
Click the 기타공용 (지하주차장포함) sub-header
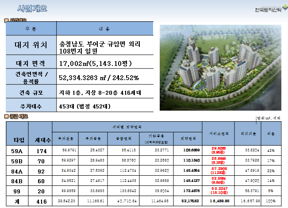pyautogui.click(x=156, y=139)
